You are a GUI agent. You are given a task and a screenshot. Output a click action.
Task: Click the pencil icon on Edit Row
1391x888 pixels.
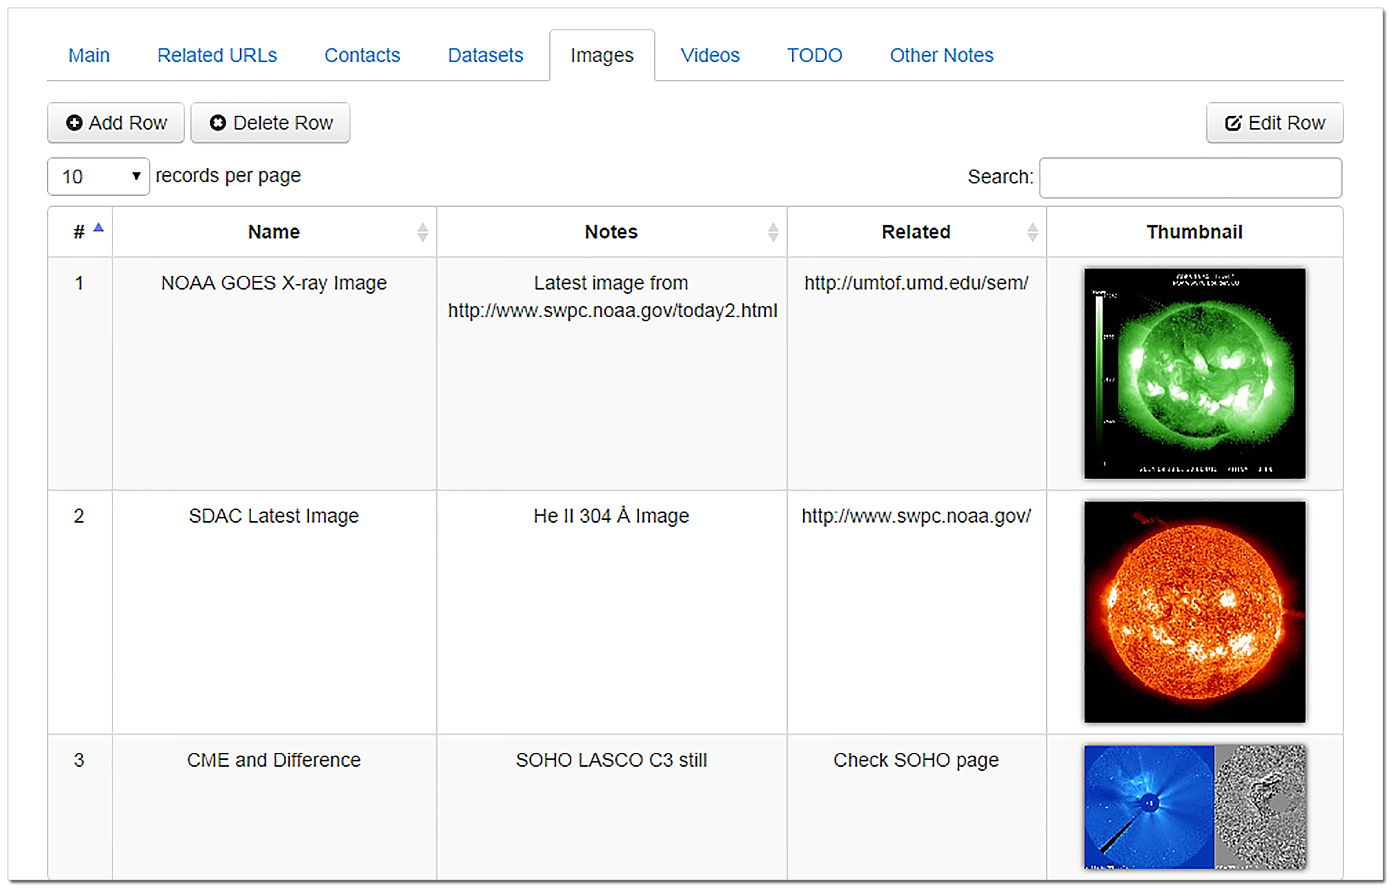pyautogui.click(x=1233, y=123)
